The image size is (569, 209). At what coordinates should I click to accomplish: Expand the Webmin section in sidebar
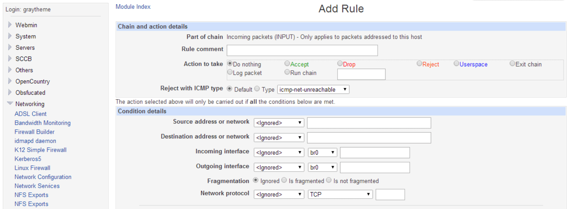tap(26, 25)
